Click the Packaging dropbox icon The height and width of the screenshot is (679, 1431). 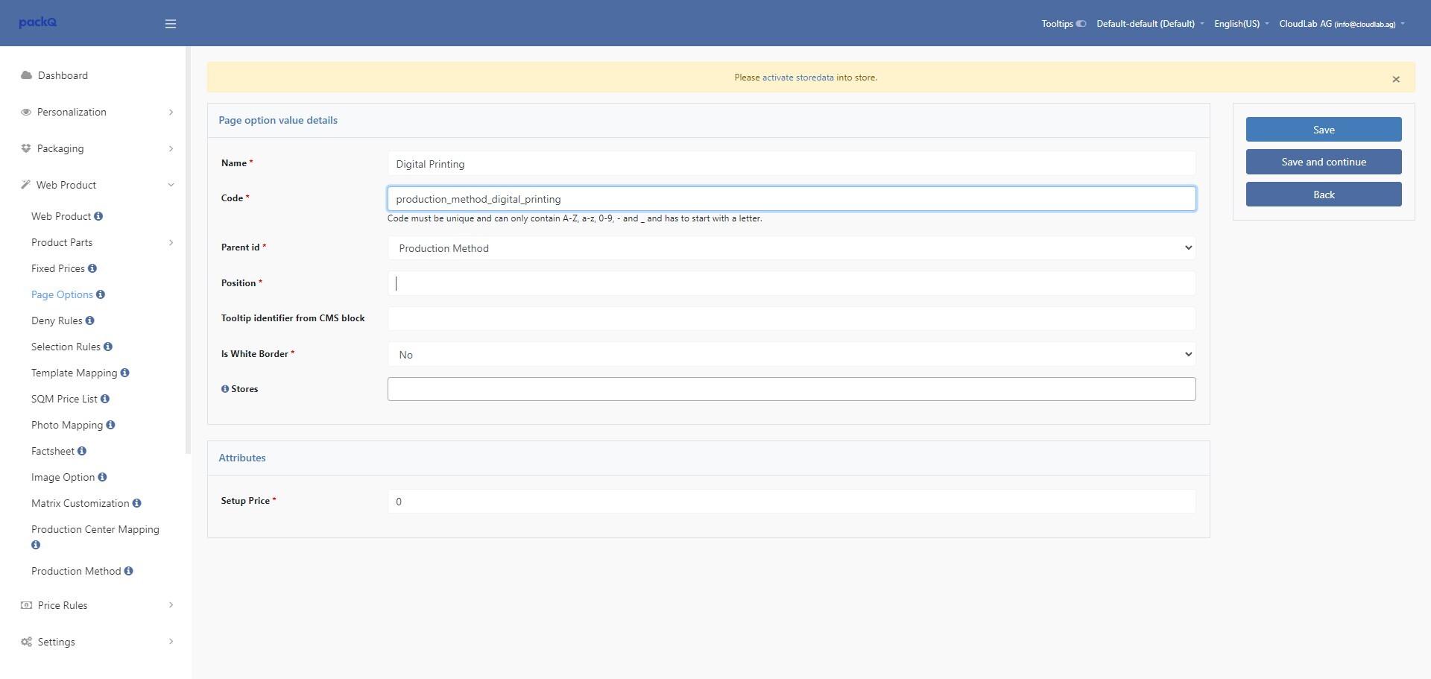click(x=26, y=148)
